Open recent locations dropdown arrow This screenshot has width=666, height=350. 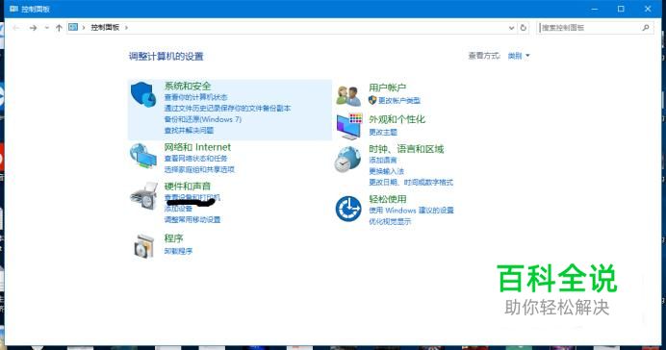point(47,28)
